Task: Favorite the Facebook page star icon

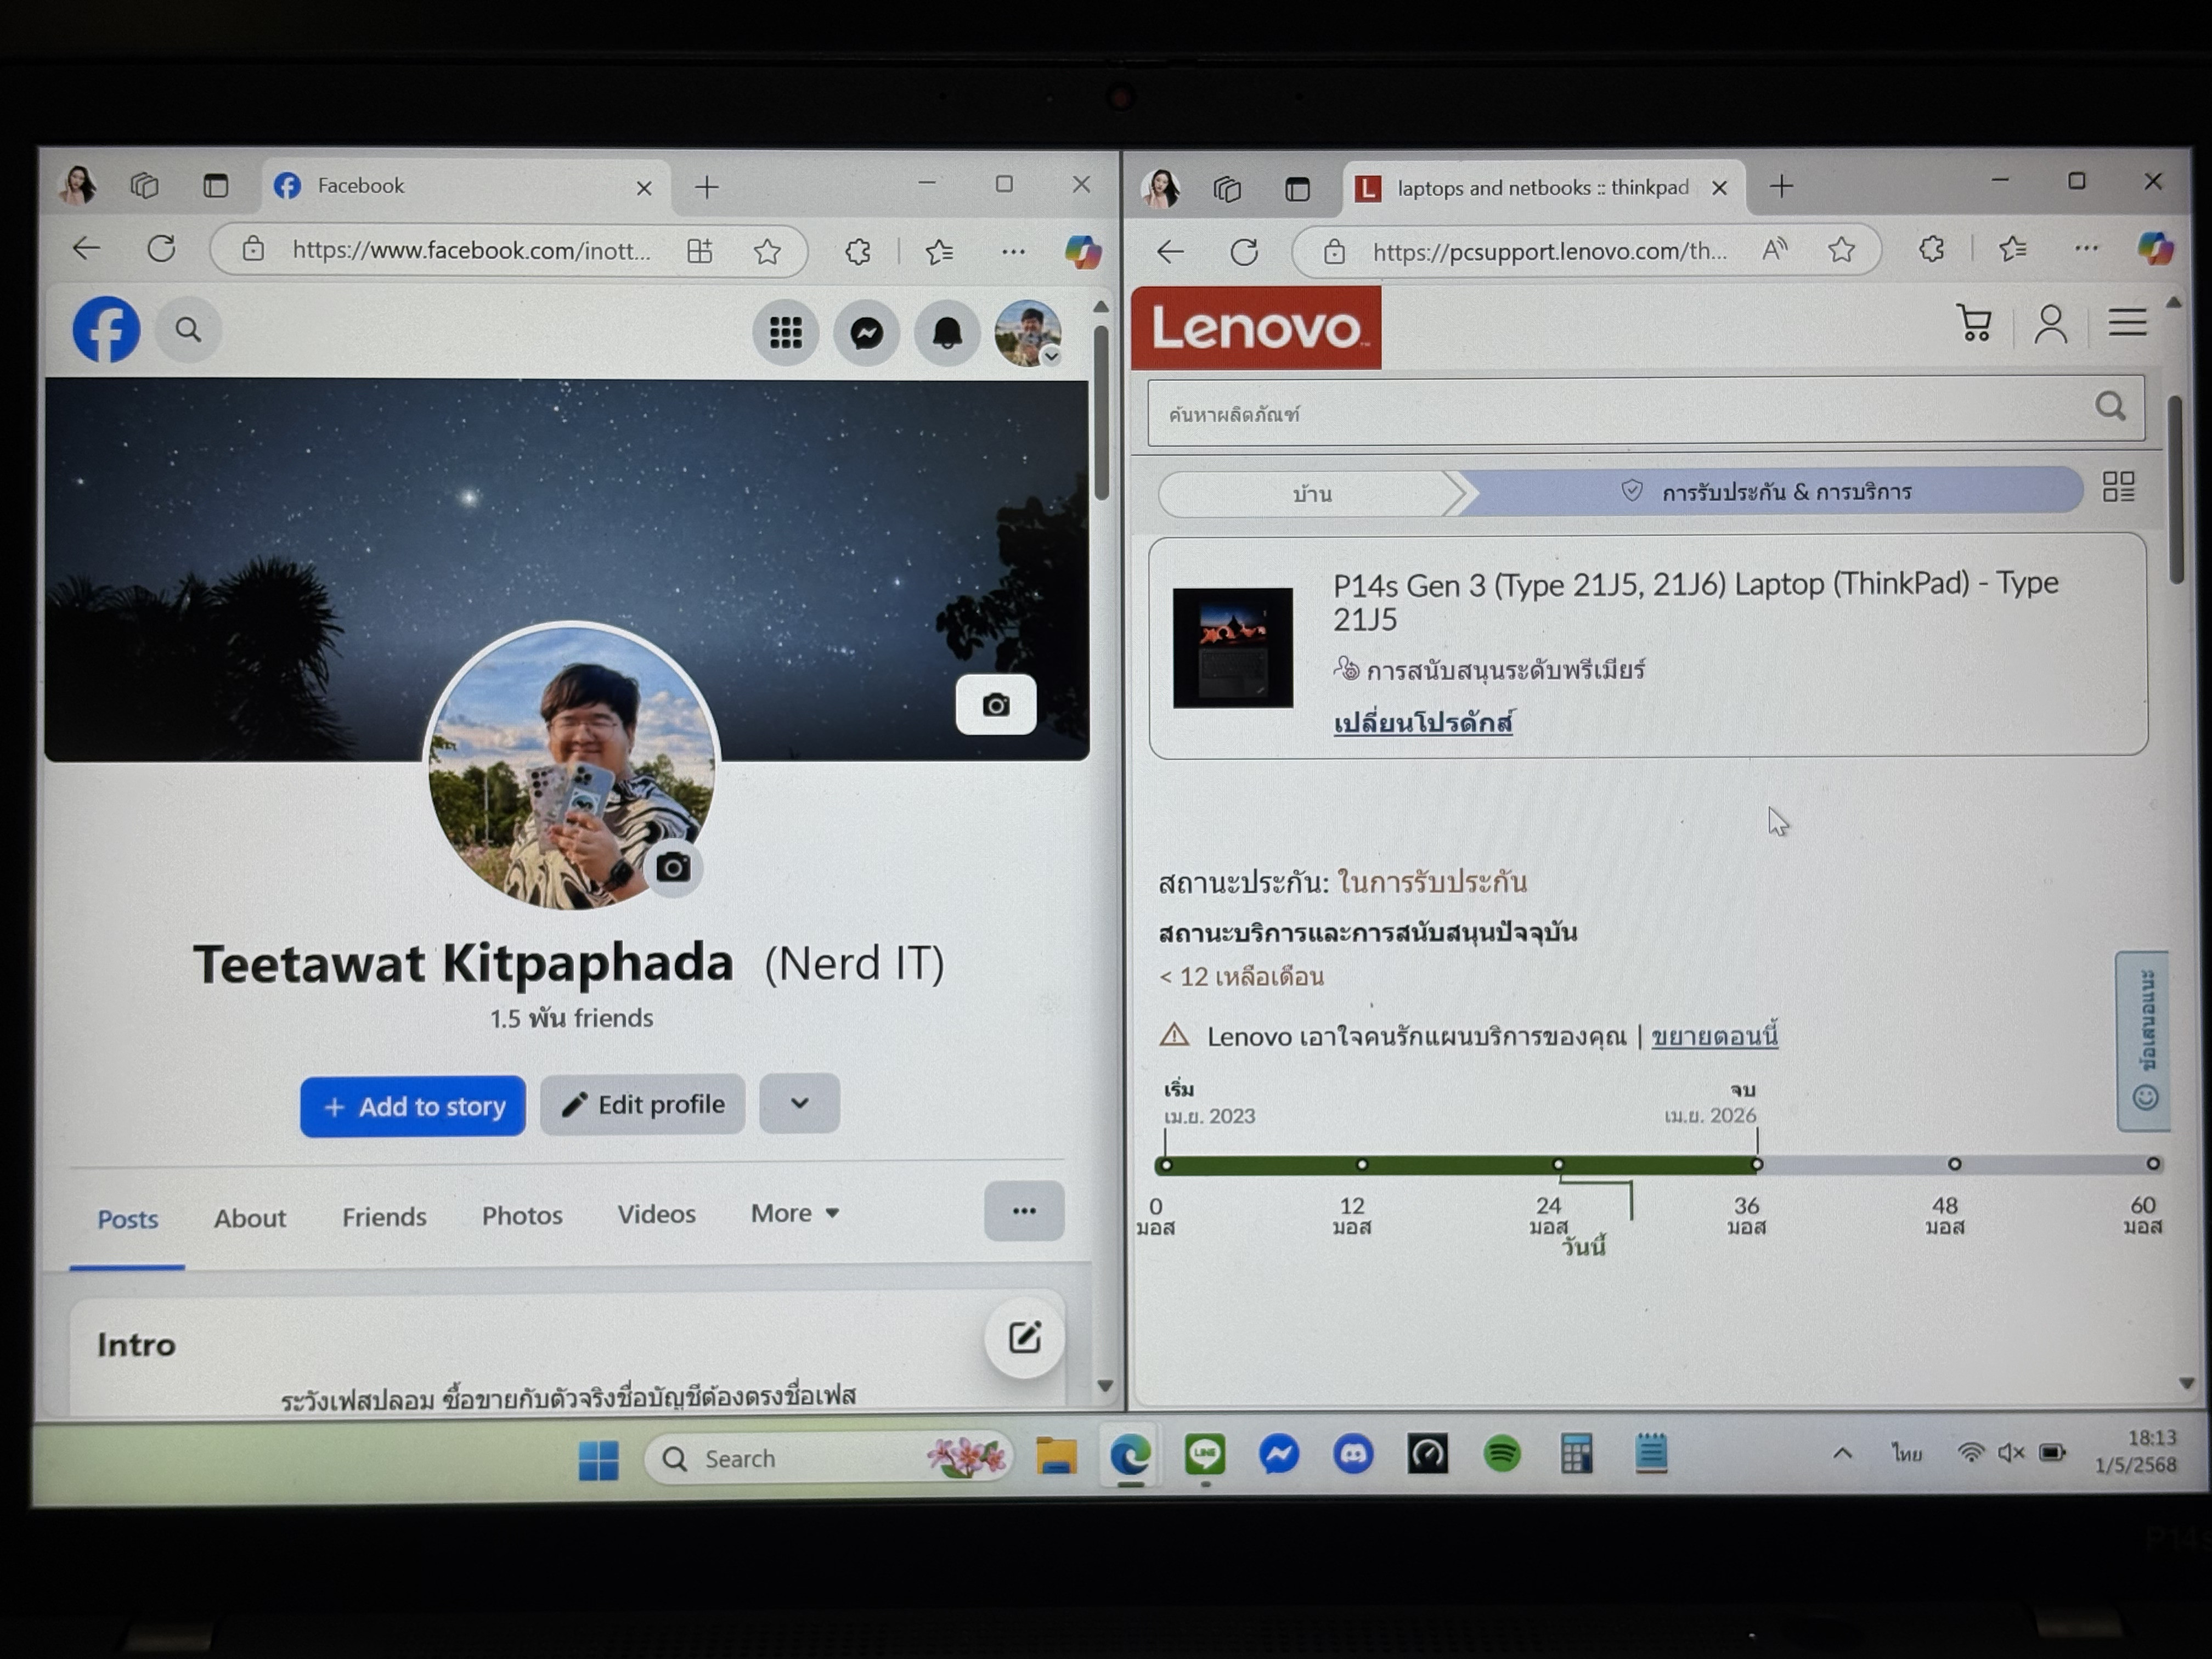Action: pyautogui.click(x=767, y=251)
